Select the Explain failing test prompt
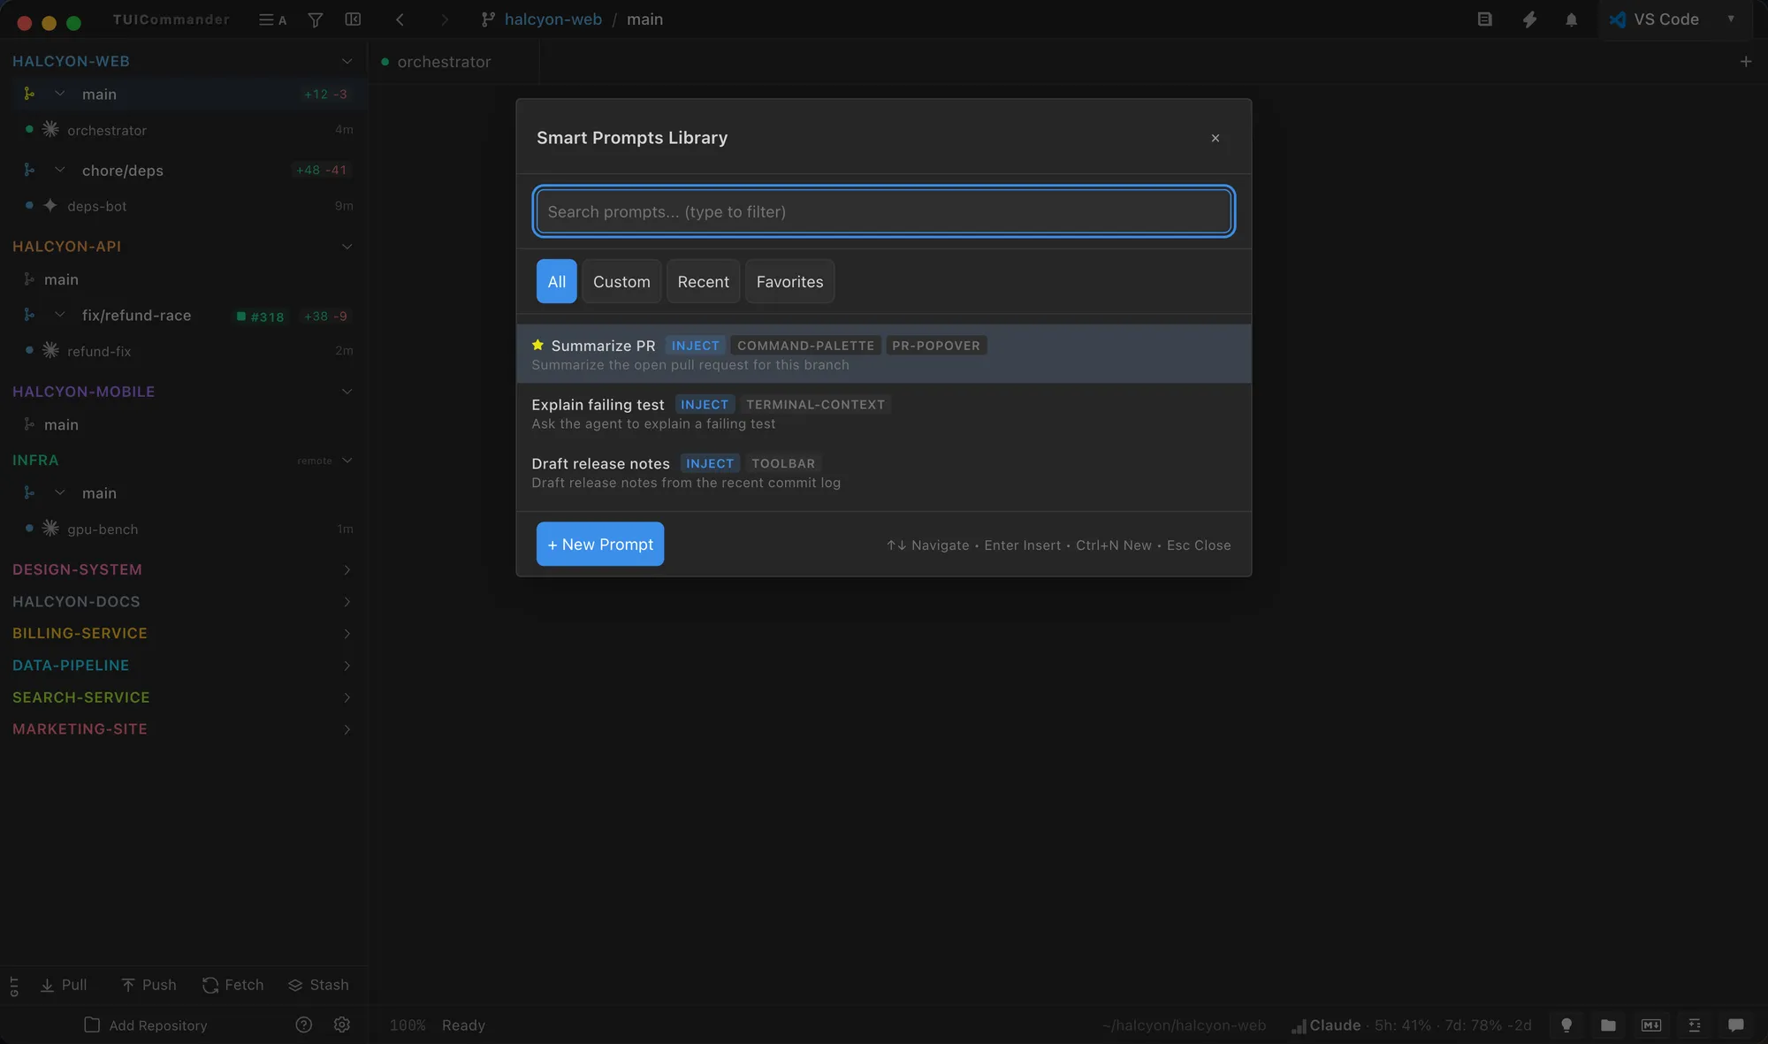 click(x=883, y=413)
